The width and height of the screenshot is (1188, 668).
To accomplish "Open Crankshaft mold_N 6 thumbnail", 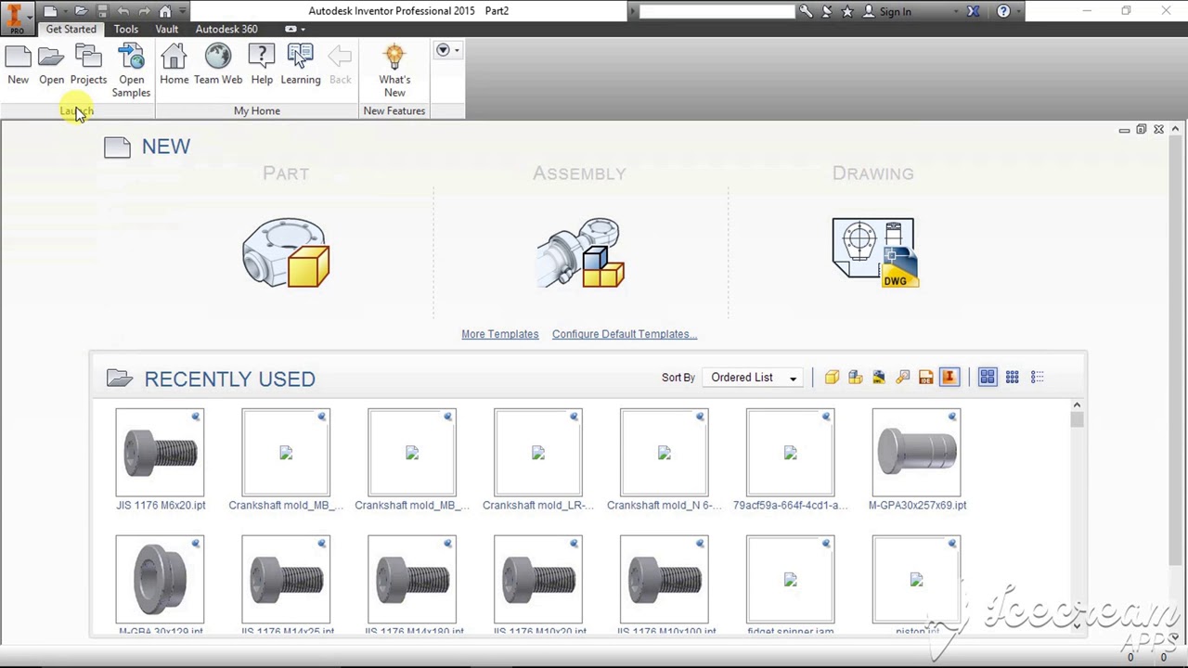I will tap(664, 453).
